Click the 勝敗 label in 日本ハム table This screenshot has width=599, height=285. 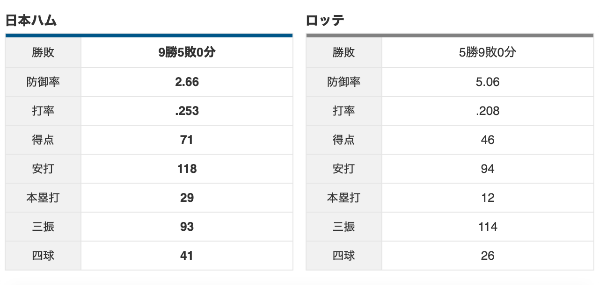(43, 53)
